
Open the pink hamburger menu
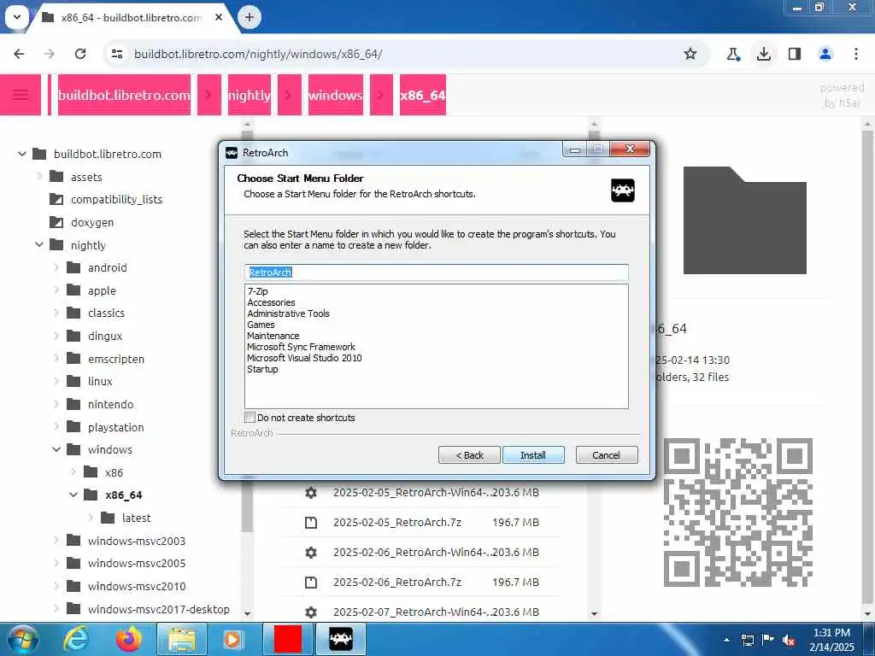[x=21, y=95]
